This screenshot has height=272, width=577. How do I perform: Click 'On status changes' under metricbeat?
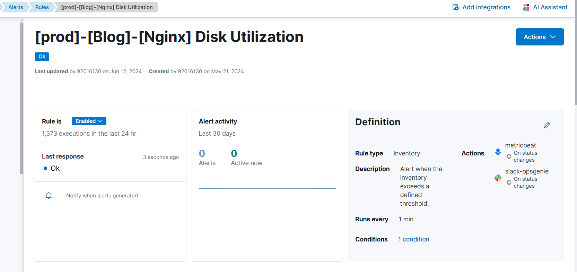click(525, 156)
